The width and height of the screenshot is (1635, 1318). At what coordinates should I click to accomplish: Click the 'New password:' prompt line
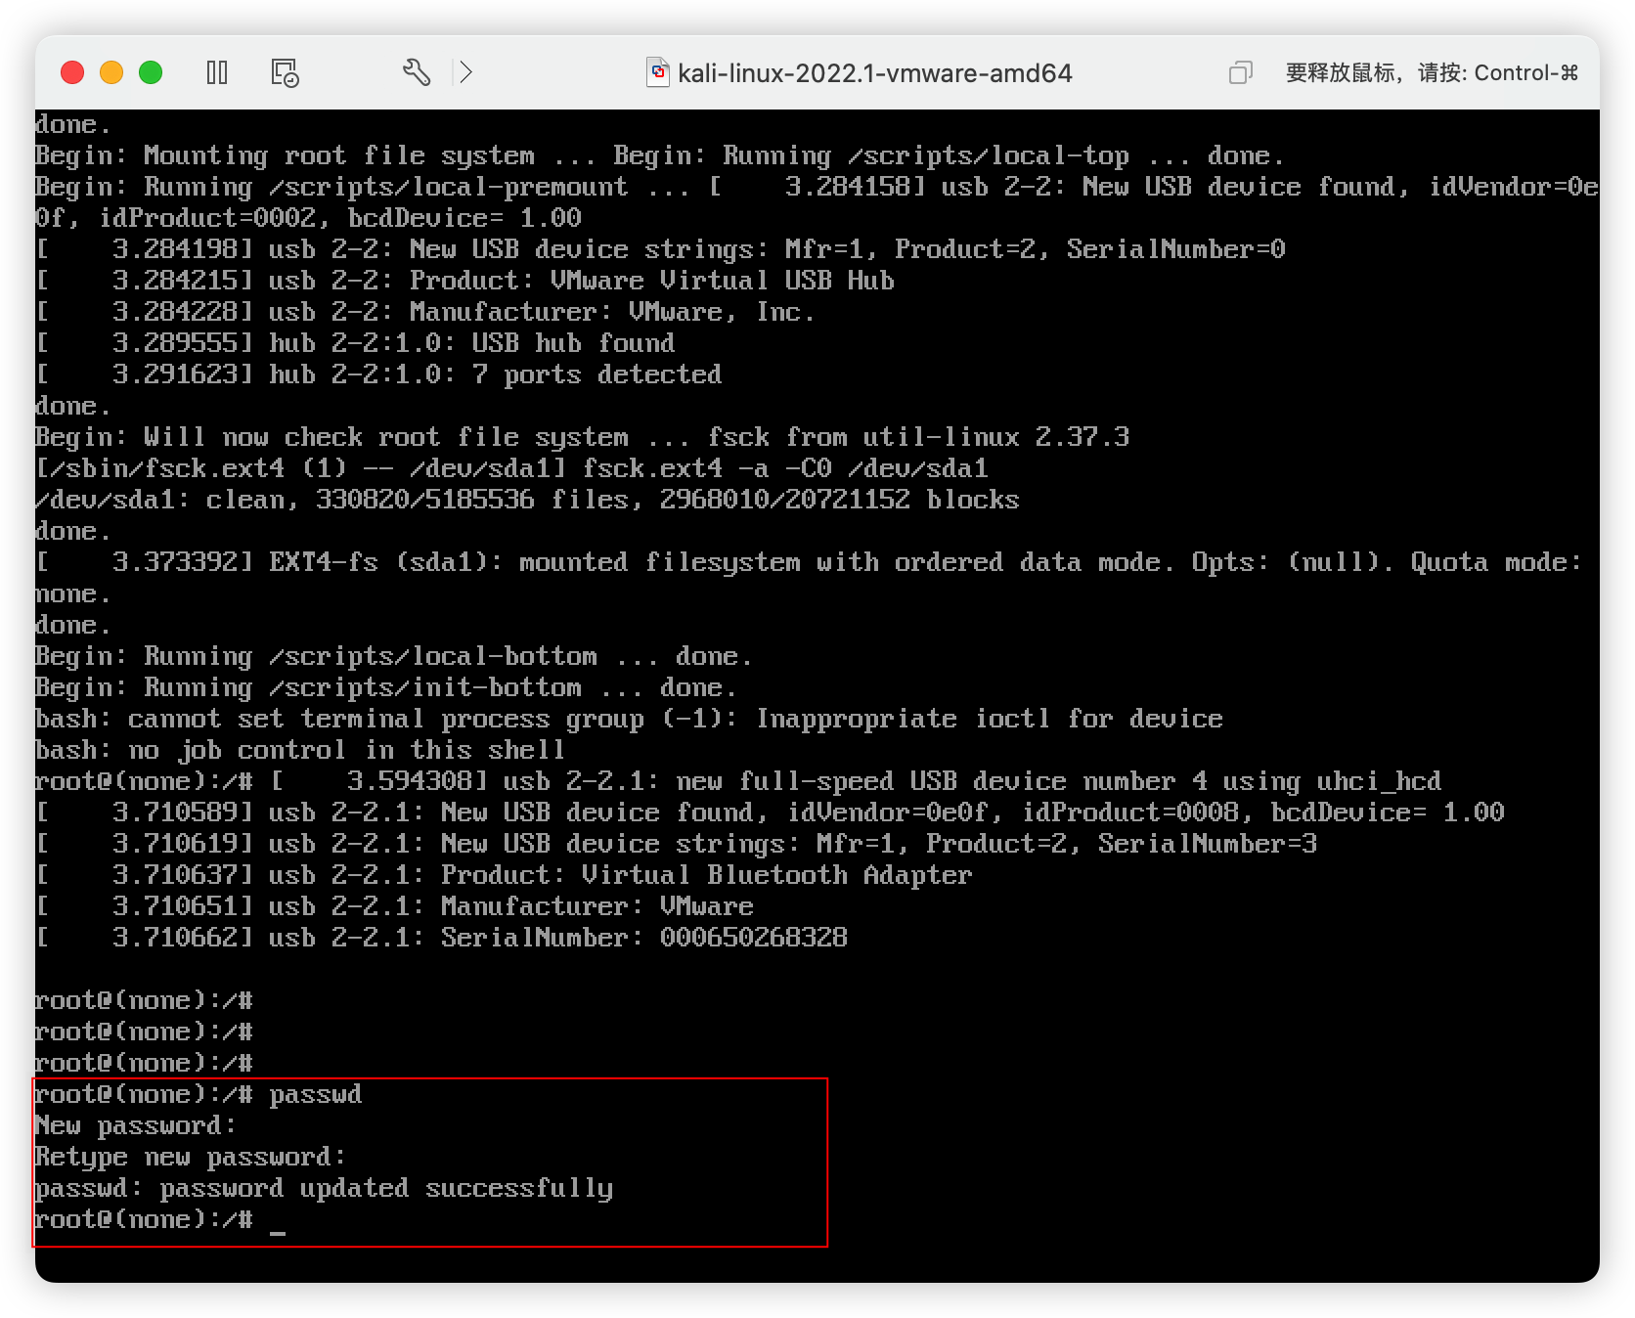coord(135,1125)
